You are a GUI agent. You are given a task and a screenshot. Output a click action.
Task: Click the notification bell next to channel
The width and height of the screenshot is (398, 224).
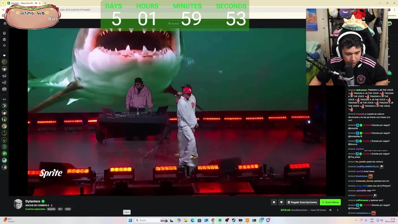point(274,202)
